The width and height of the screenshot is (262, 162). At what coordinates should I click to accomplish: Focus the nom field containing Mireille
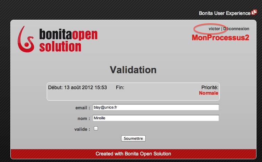coord(156,118)
